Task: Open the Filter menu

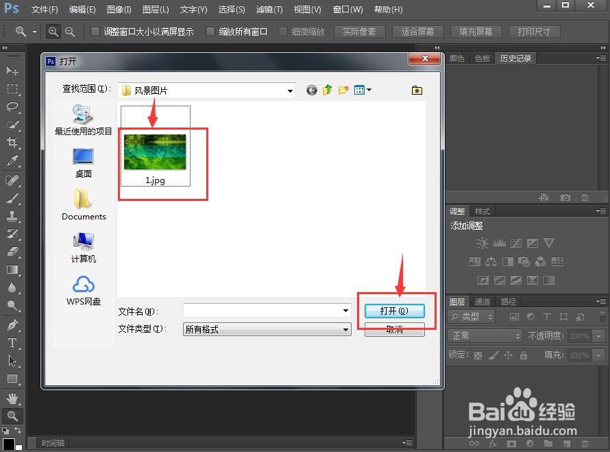Action: click(269, 10)
